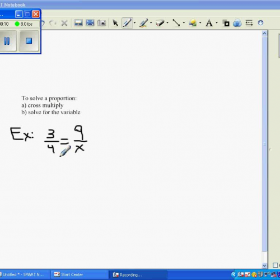Viewport: 280px width, 280px height.
Task: Click the disconnected network tray icon
Action: [x=274, y=274]
